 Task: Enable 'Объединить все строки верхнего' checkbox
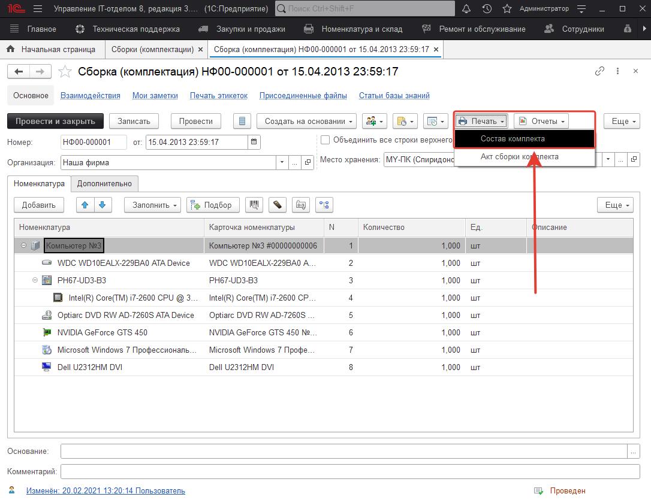click(x=325, y=140)
